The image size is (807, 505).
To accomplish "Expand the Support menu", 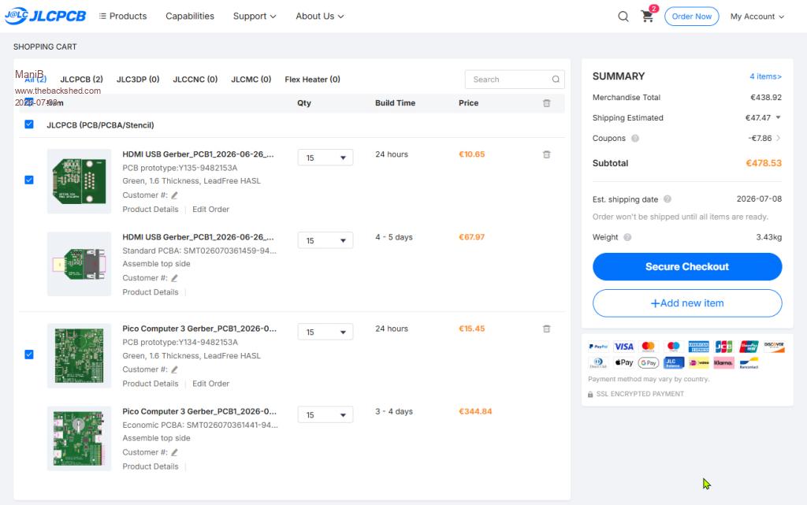I will coord(255,17).
